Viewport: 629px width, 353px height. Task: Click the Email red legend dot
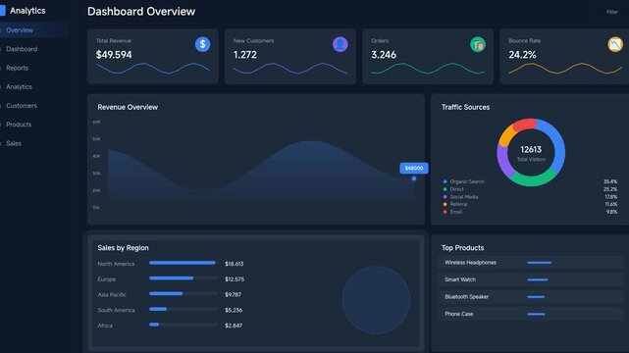coord(445,212)
